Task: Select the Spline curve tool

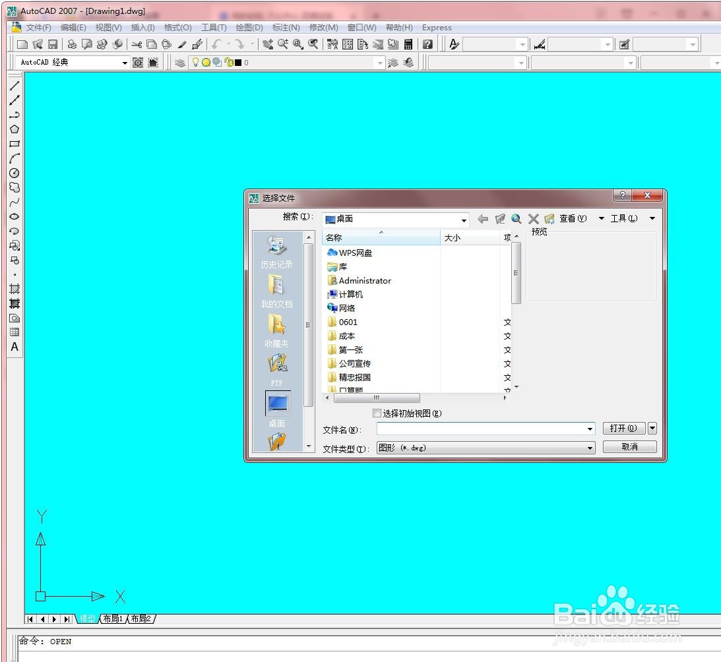Action: coord(15,202)
